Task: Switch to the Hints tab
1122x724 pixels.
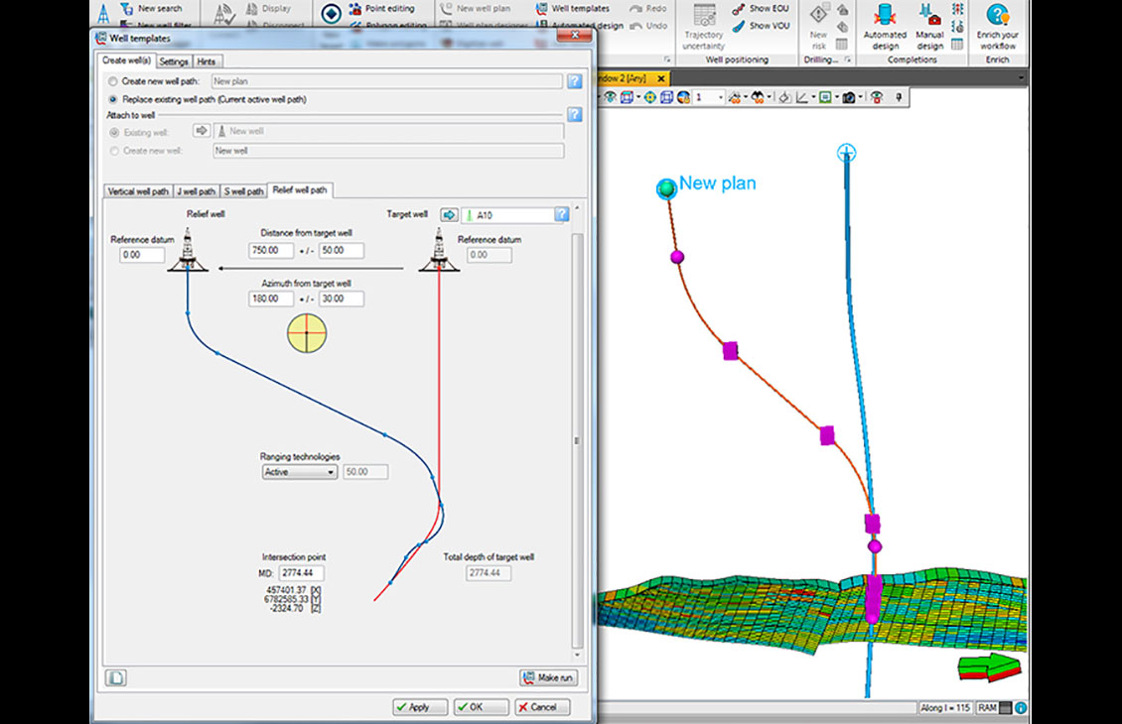Action: [207, 61]
